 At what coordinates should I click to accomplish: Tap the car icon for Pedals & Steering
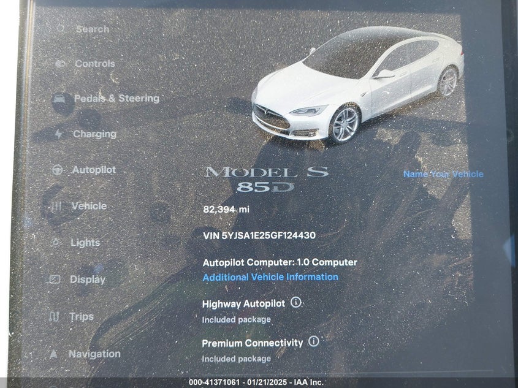coord(60,99)
